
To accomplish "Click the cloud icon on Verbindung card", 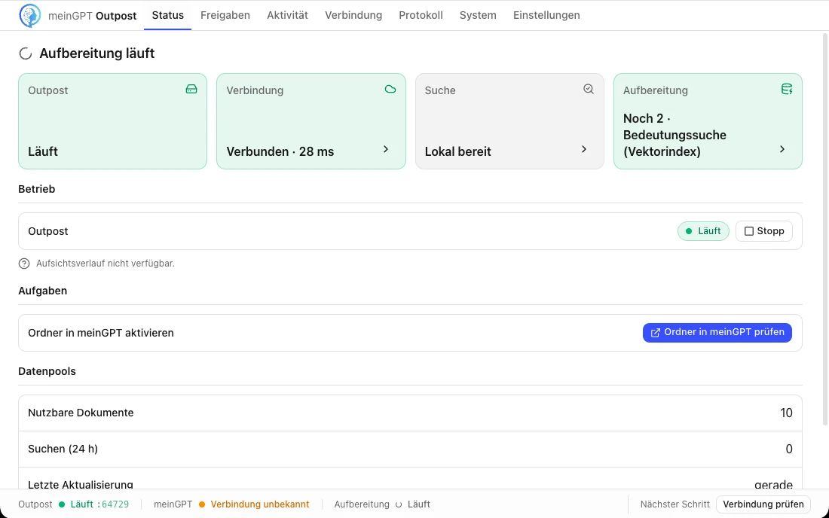I will [390, 90].
